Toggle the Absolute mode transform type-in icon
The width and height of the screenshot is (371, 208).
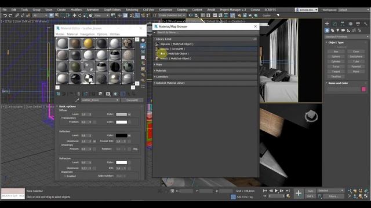coord(172,191)
